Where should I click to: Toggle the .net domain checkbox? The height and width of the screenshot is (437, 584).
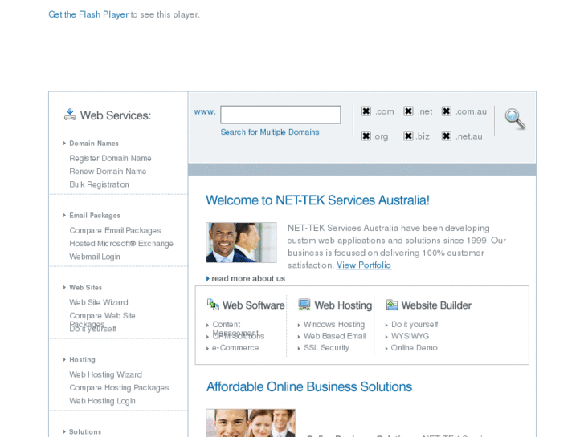point(408,111)
